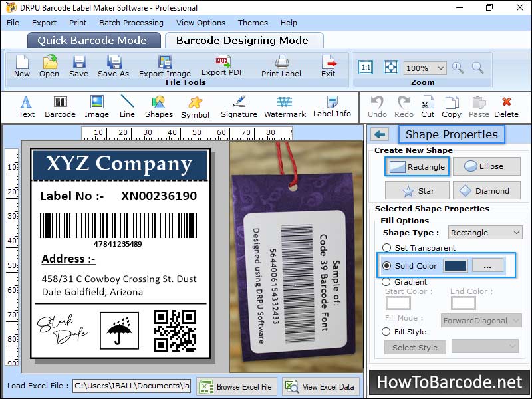Open the Shapes tool

coord(158,106)
